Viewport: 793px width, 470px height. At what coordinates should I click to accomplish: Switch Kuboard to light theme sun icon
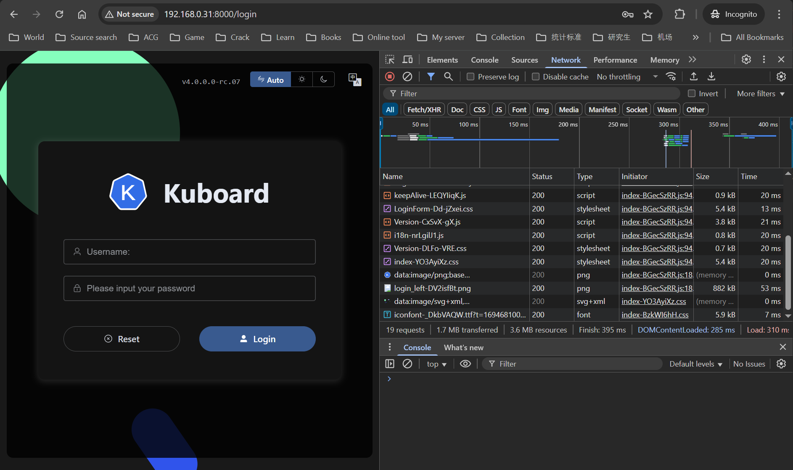302,79
